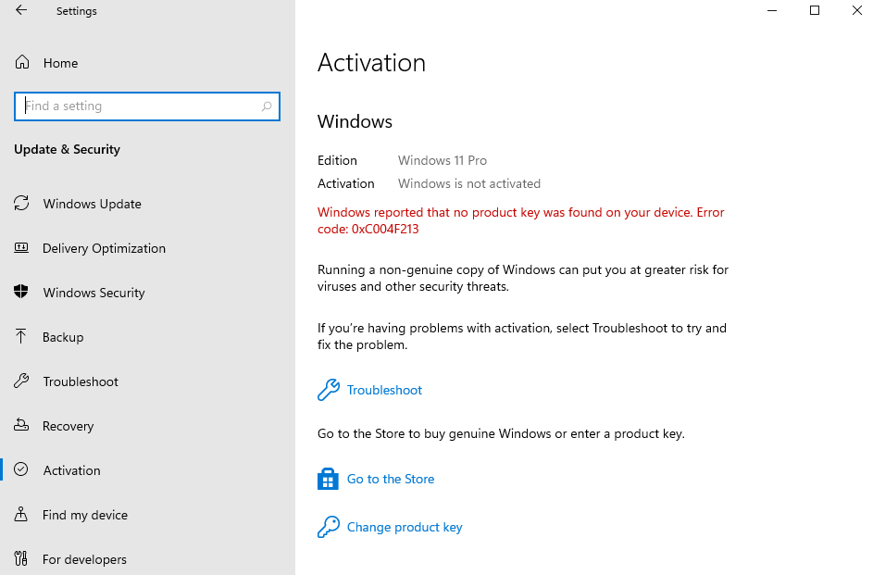Click the key icon for Change product key

(329, 527)
